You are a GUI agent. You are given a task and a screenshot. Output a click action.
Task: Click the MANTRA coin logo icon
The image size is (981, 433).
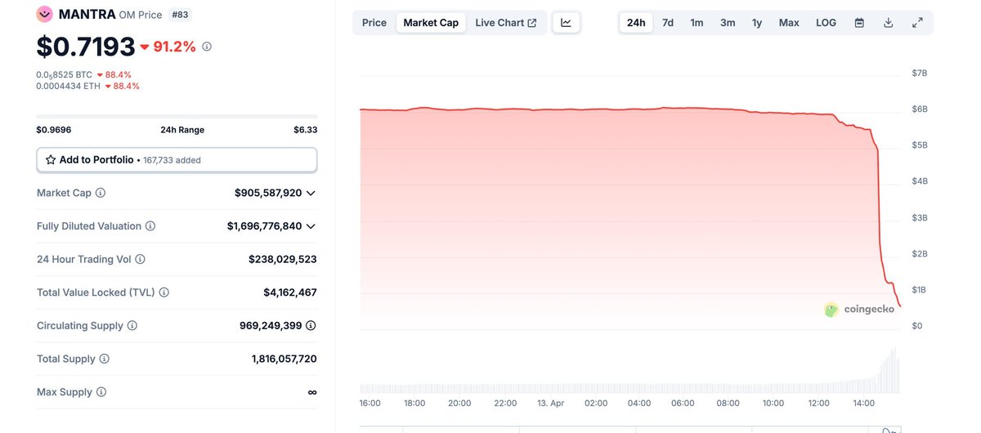coord(45,14)
